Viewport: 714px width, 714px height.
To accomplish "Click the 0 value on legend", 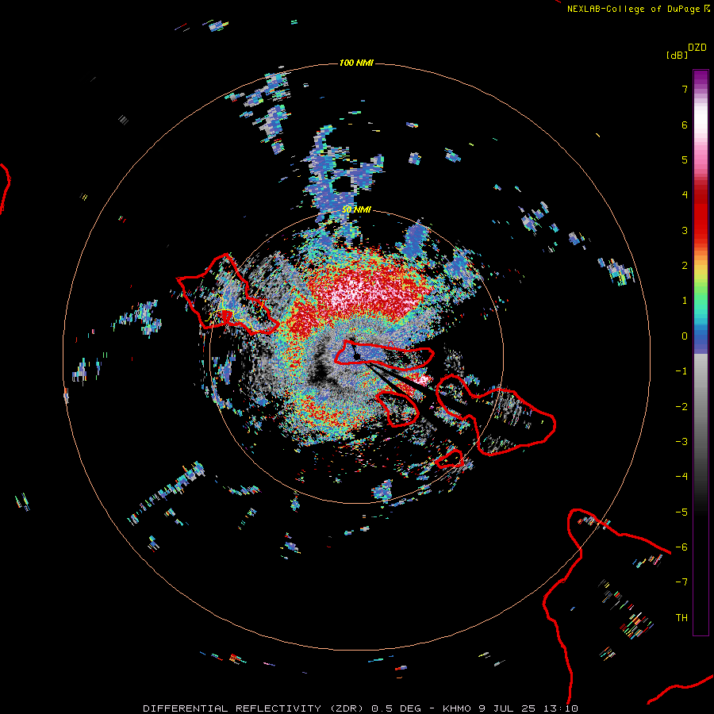I will pos(685,336).
